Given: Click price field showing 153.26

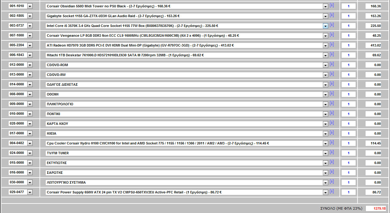Looking at the screenshot, I should coord(373,16).
